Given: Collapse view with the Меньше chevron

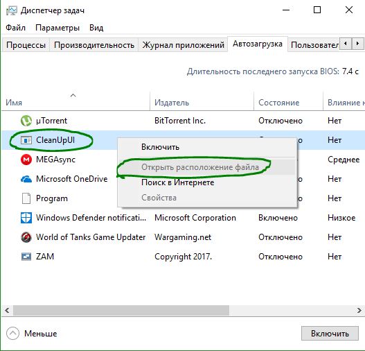Looking at the screenshot, I should (12, 334).
